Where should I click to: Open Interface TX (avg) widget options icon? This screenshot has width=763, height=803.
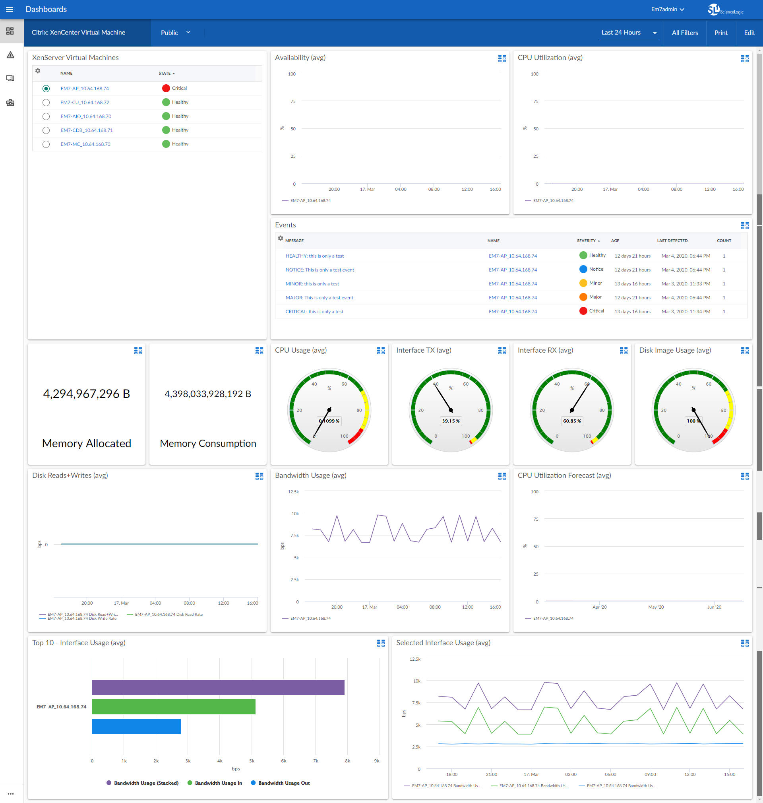pyautogui.click(x=502, y=351)
